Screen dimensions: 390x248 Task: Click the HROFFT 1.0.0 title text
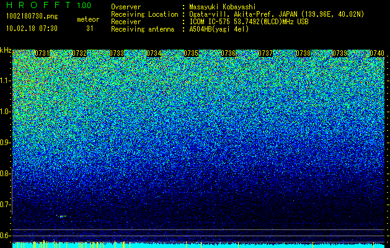[48, 5]
